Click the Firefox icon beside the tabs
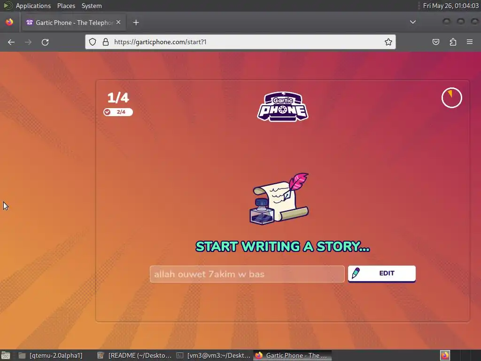This screenshot has width=481, height=361. click(9, 22)
